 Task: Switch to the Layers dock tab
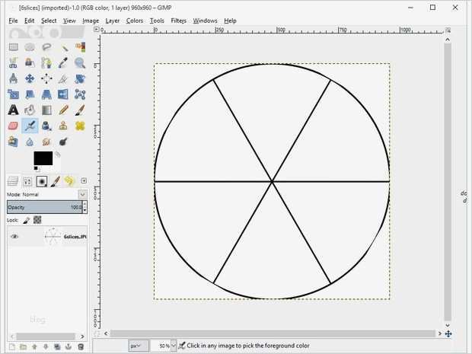pyautogui.click(x=13, y=181)
